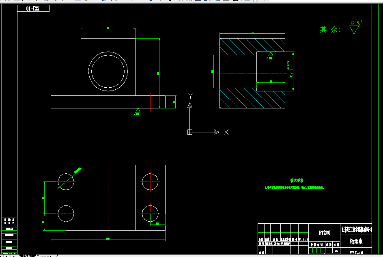
Task: Select the green grip on the plan view bottom dimension
Action: [x=108, y=239]
